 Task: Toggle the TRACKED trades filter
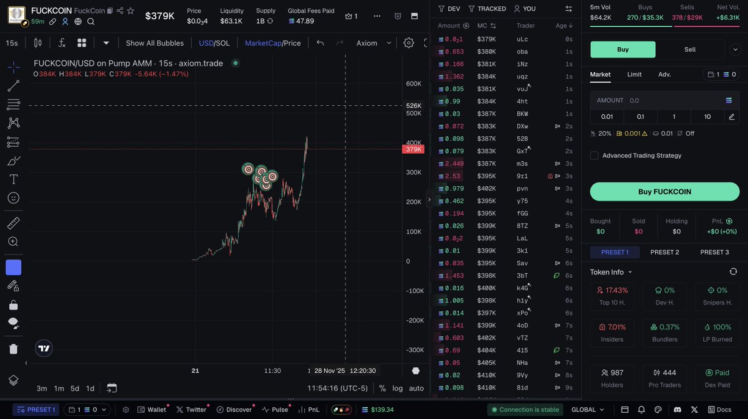pos(486,9)
